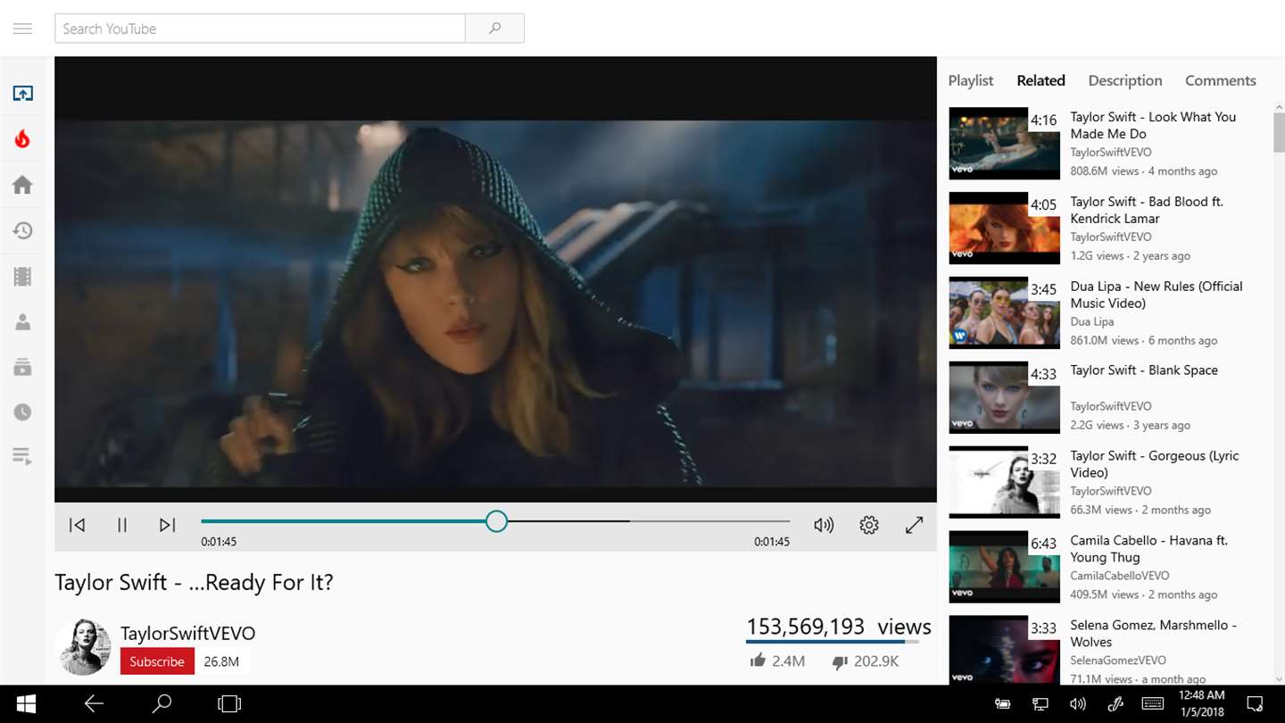Click the Selena Gomez, Marshmello - Wolves title

[1153, 634]
